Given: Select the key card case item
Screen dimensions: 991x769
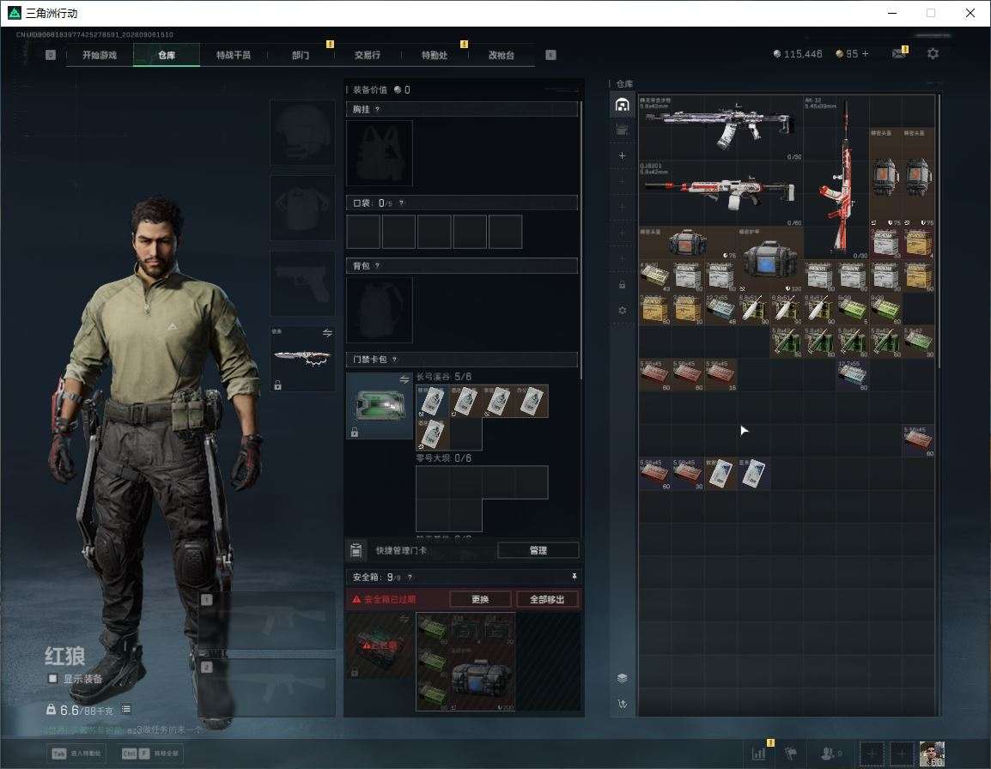Looking at the screenshot, I should click(x=380, y=405).
